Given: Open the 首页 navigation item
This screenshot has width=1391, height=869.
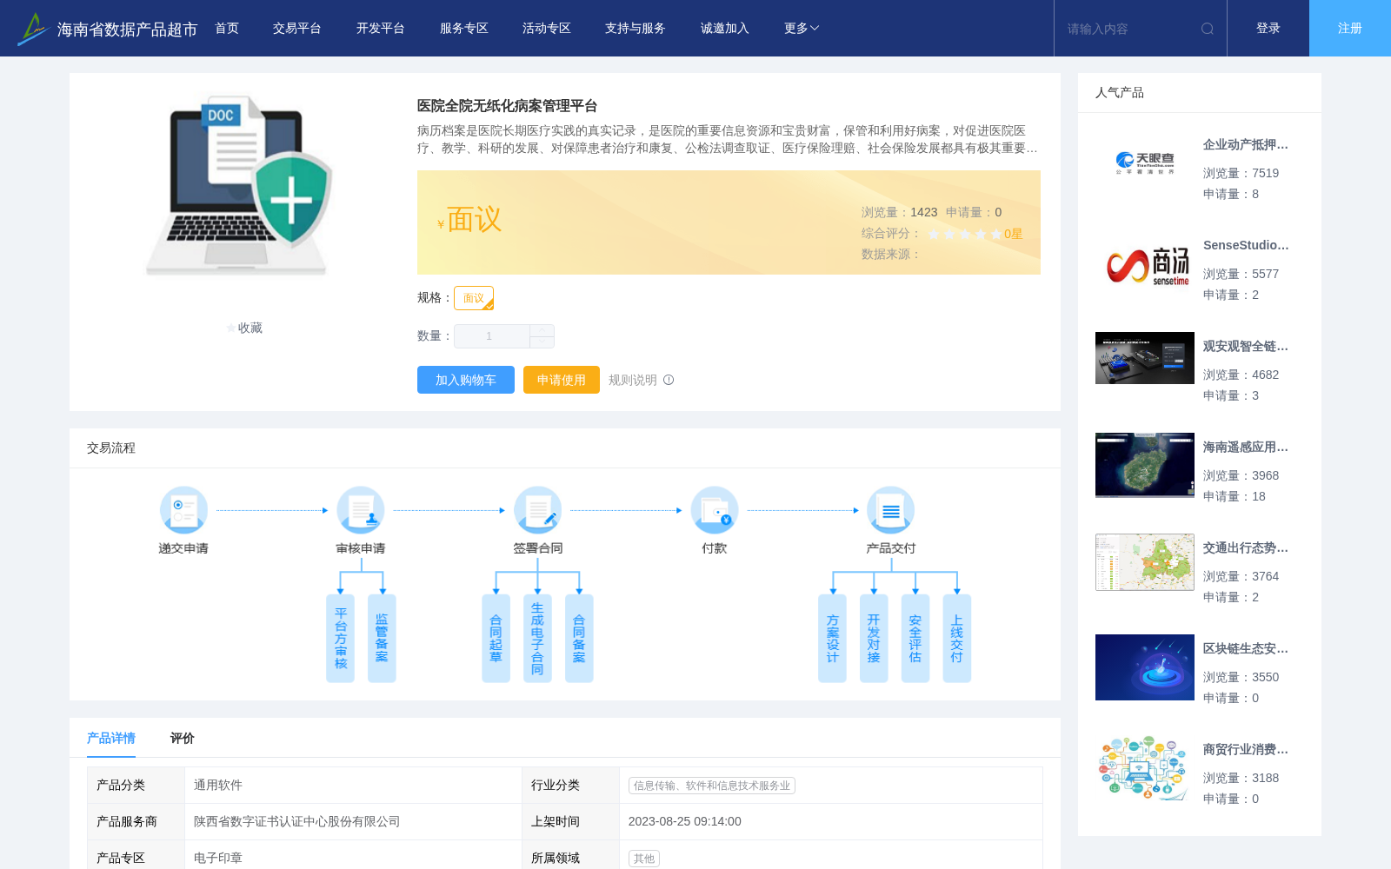Looking at the screenshot, I should tap(227, 29).
